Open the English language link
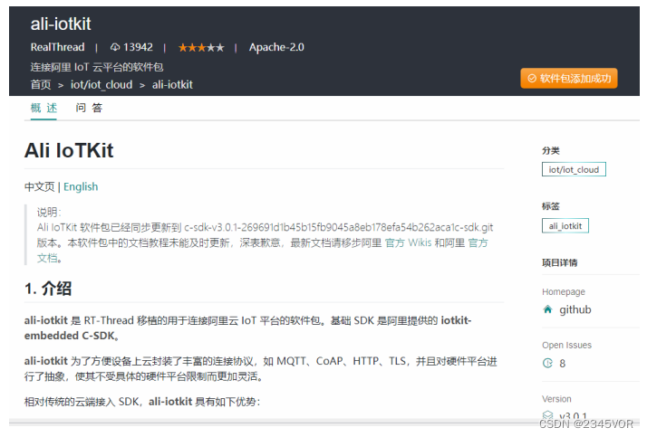The height and width of the screenshot is (437, 647). pyautogui.click(x=81, y=187)
